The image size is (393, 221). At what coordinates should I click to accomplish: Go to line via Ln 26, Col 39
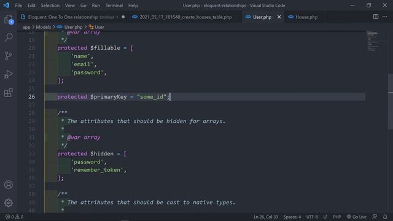266,217
